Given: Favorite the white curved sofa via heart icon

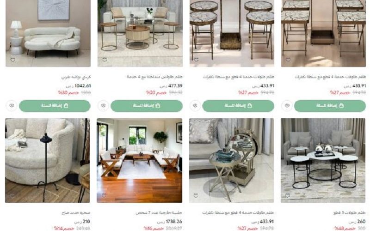Looking at the screenshot, I should point(13,60).
